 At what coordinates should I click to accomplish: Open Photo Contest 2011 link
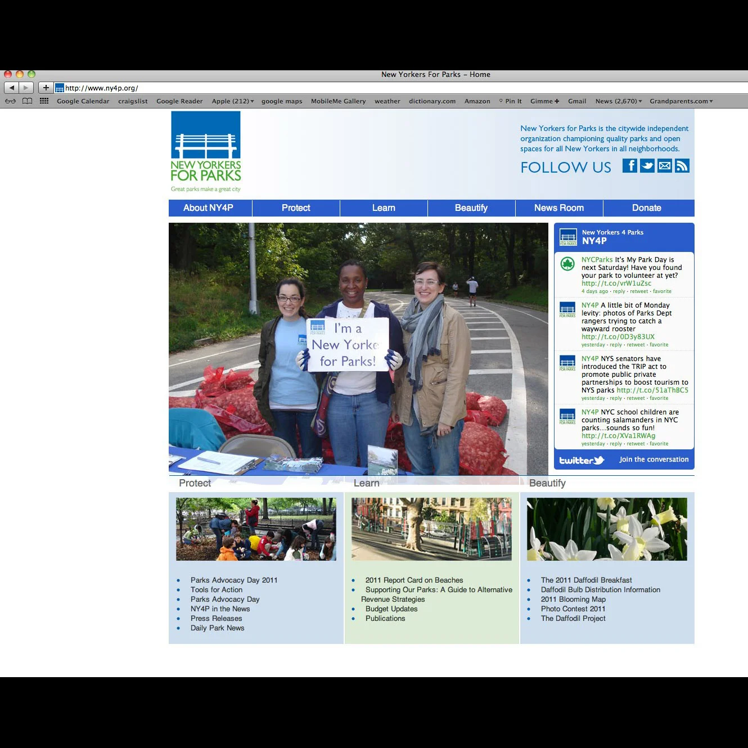click(573, 609)
